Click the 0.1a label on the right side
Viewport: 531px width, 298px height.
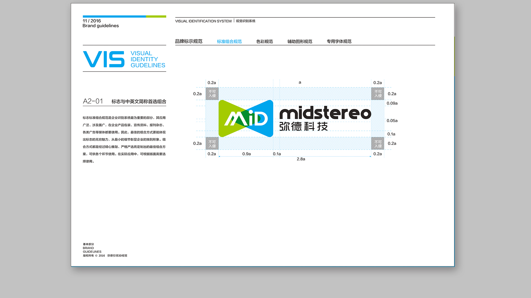(x=391, y=134)
